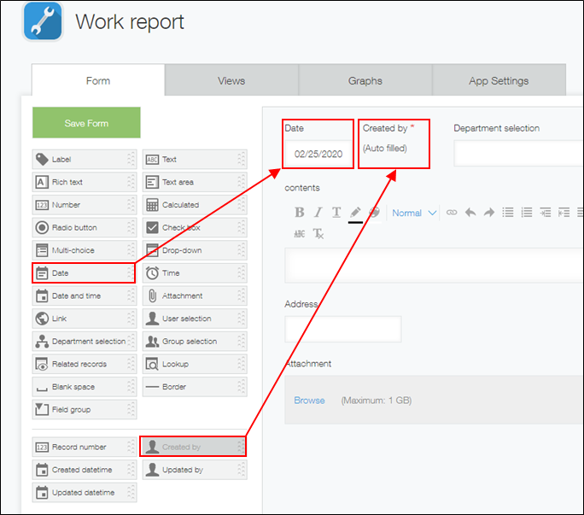Toggle bold in the contents editor
This screenshot has height=515, width=584.
point(300,213)
